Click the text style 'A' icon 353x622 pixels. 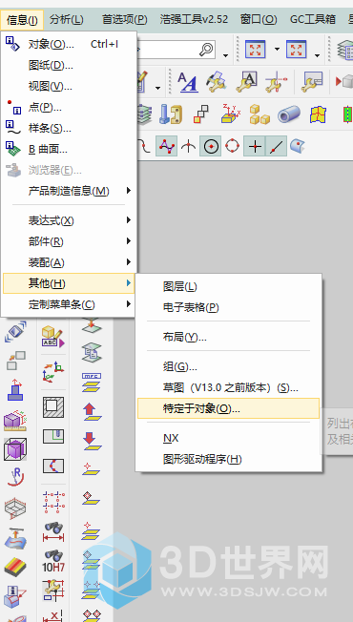point(187,82)
